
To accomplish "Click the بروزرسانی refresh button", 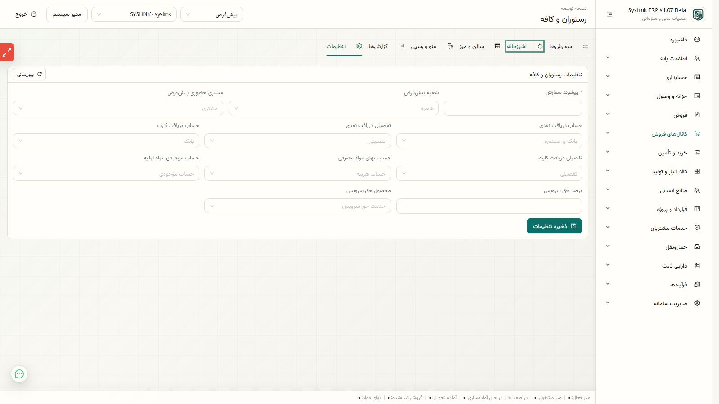I will pos(29,75).
